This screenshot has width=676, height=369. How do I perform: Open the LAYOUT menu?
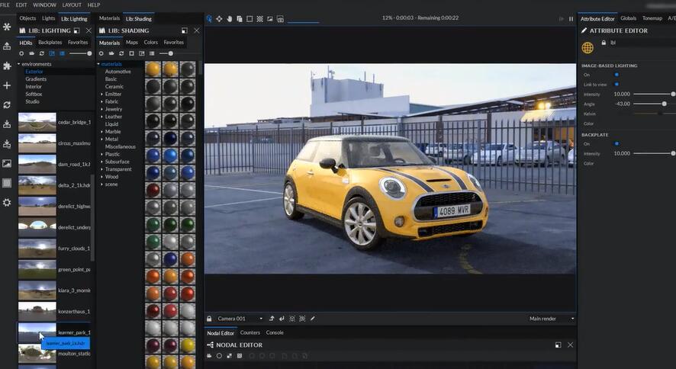coord(72,5)
